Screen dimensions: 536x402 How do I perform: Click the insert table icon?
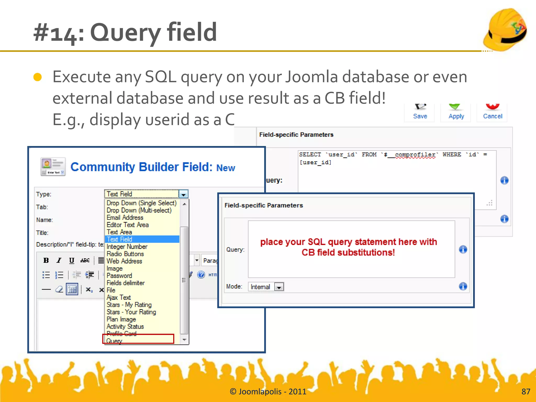pos(72,289)
